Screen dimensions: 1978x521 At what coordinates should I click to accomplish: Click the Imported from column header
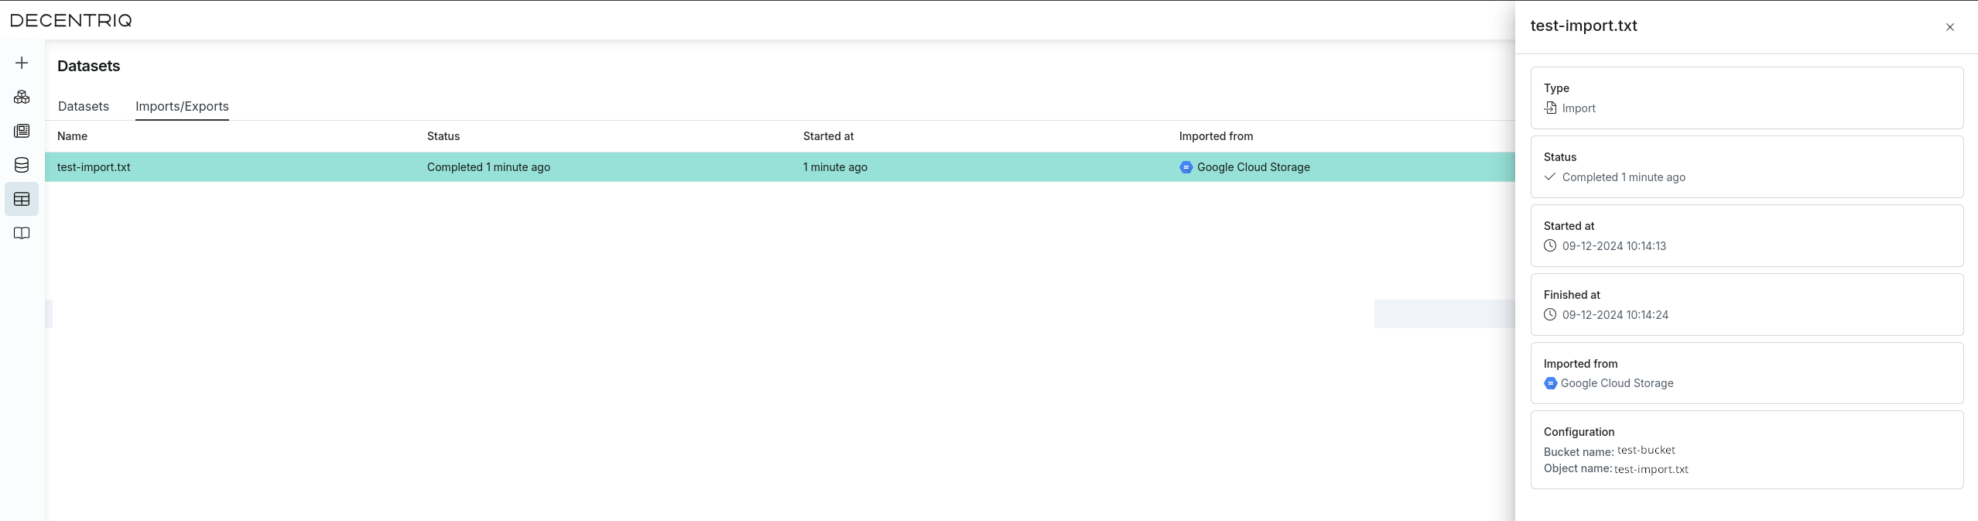click(x=1216, y=136)
